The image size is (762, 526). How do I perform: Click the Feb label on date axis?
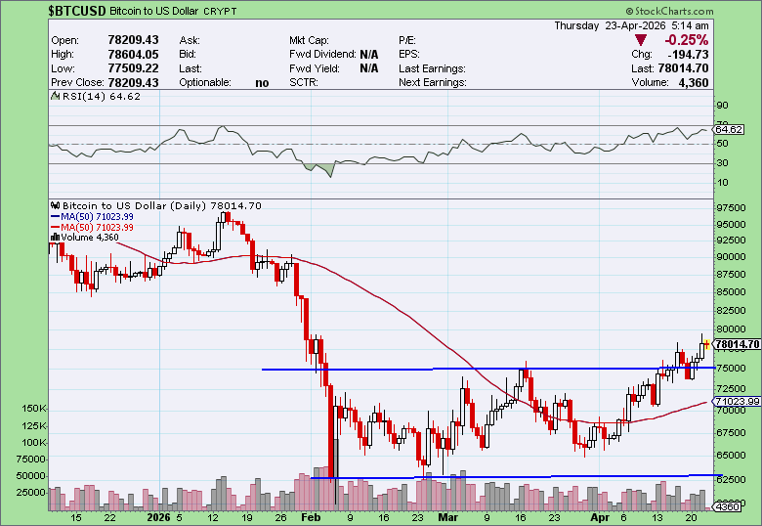[311, 515]
